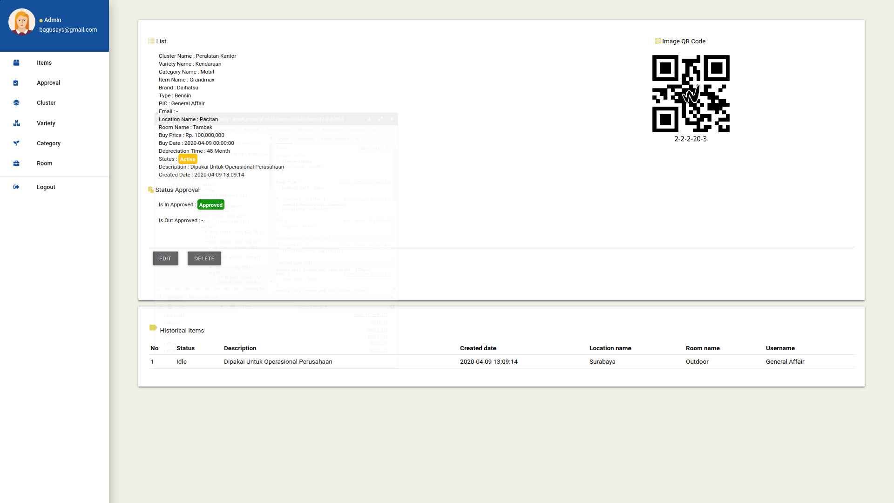Click the admin avatar picture
This screenshot has width=894, height=503.
(22, 22)
